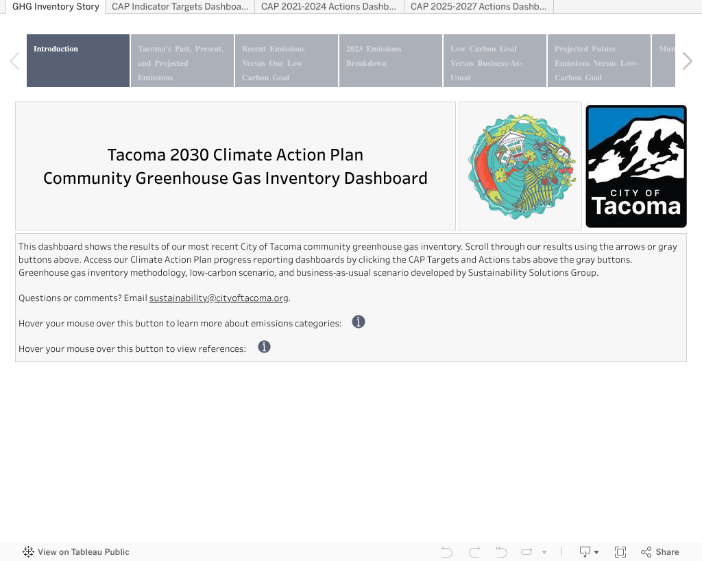Click the references info icon
Image resolution: width=702 pixels, height=561 pixels.
264,347
